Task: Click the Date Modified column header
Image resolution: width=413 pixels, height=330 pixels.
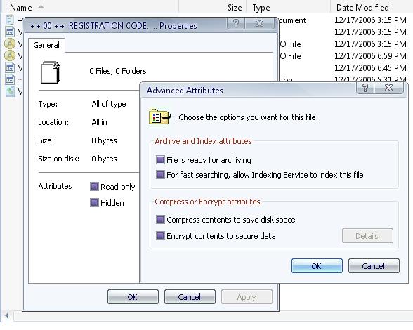Action: point(362,8)
